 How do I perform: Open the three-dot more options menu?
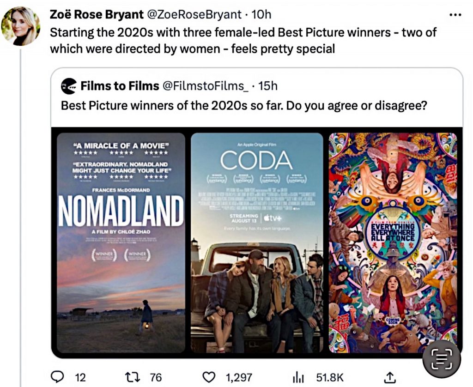click(x=455, y=15)
